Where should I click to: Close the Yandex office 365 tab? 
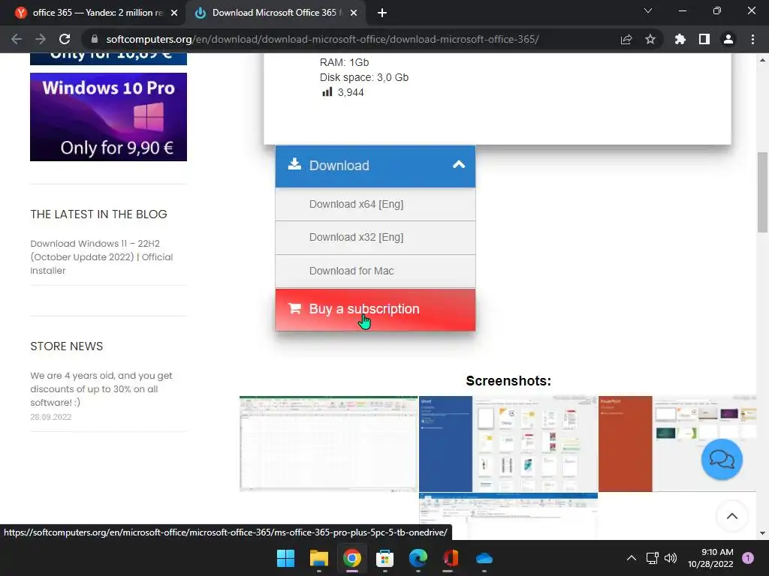(174, 13)
